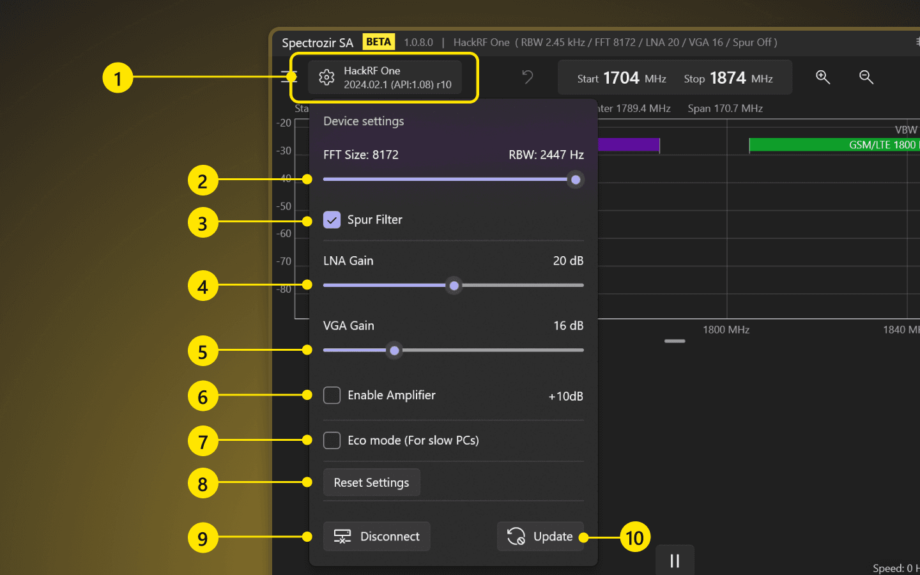
Task: Click the 1800 MHz axis label
Action: click(x=726, y=330)
